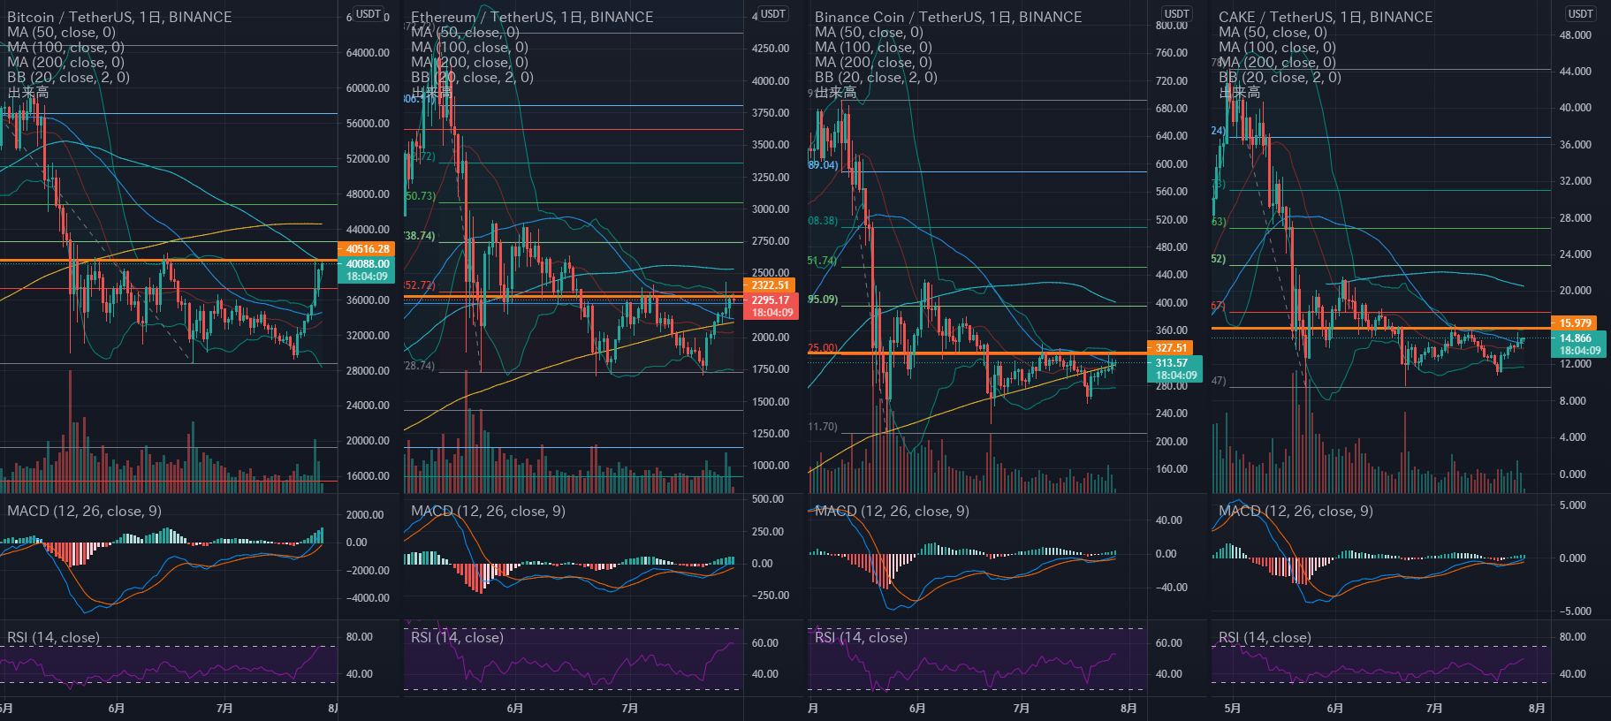Click 760.00 on Binance Coin price axis

[x=1172, y=53]
